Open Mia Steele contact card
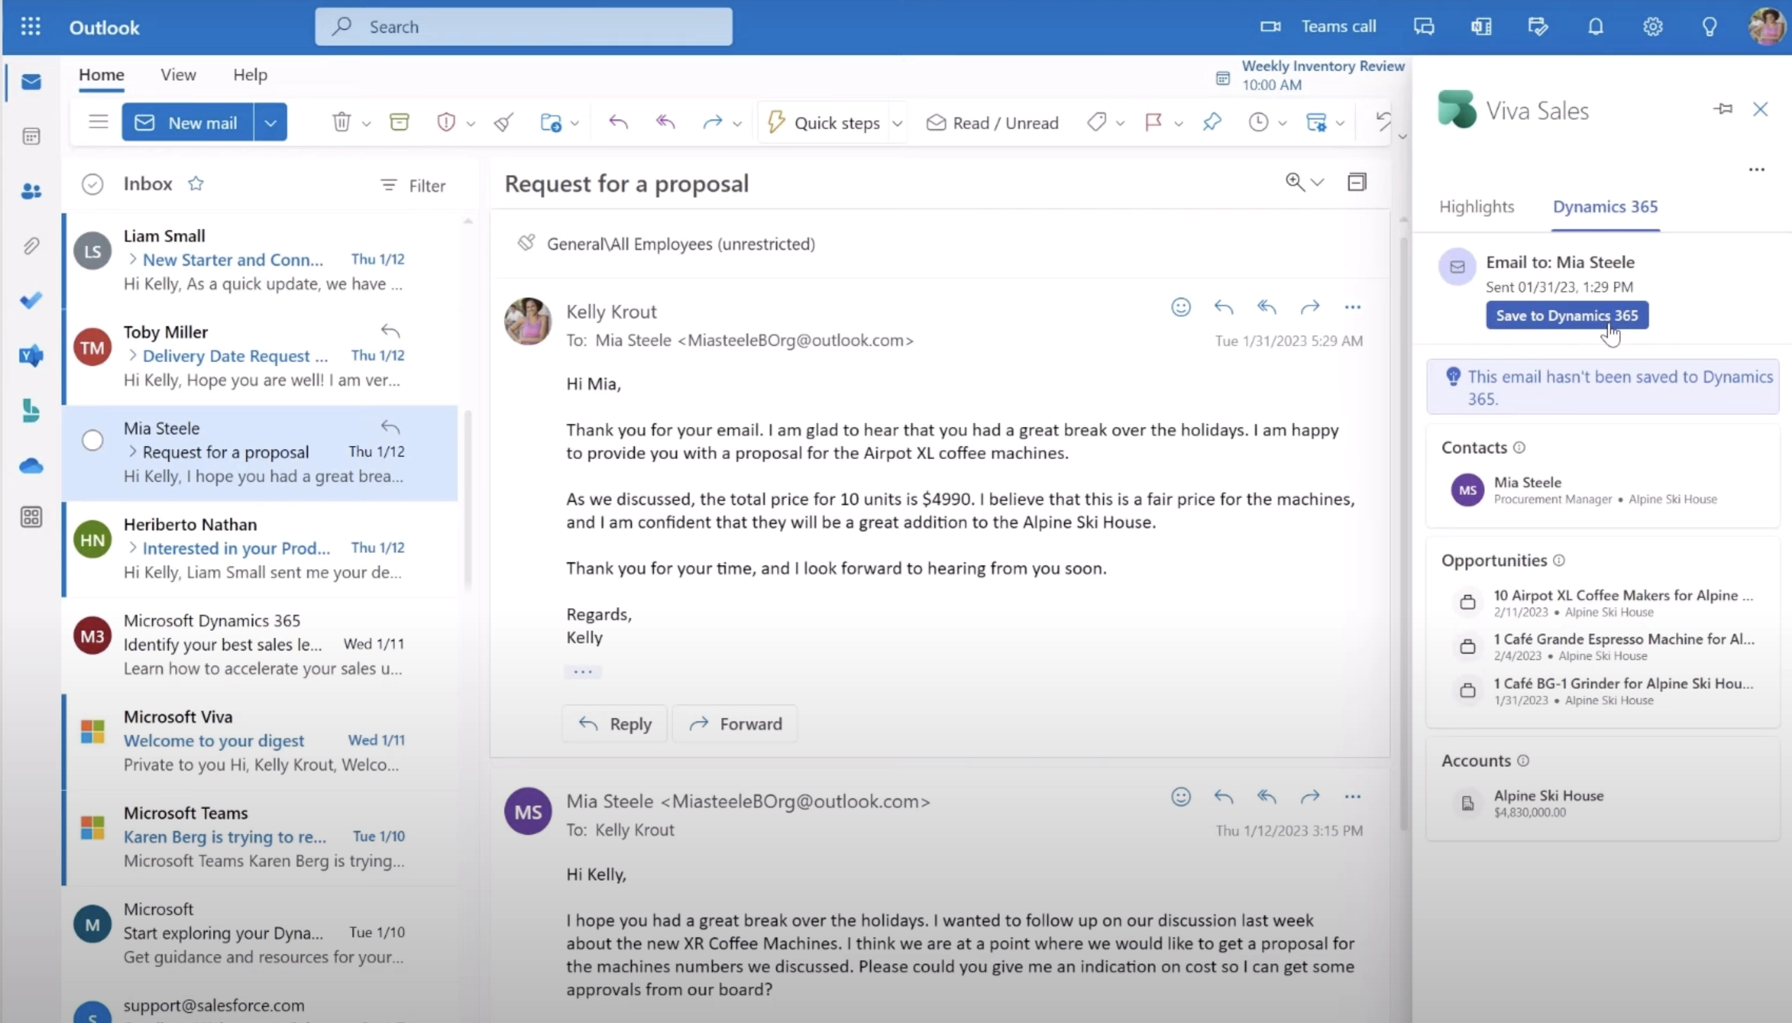1792x1023 pixels. click(1602, 490)
